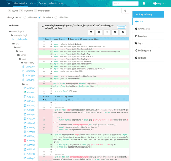
Task: Click the highlighted ScmGpgS file icon
Action: click(23, 75)
